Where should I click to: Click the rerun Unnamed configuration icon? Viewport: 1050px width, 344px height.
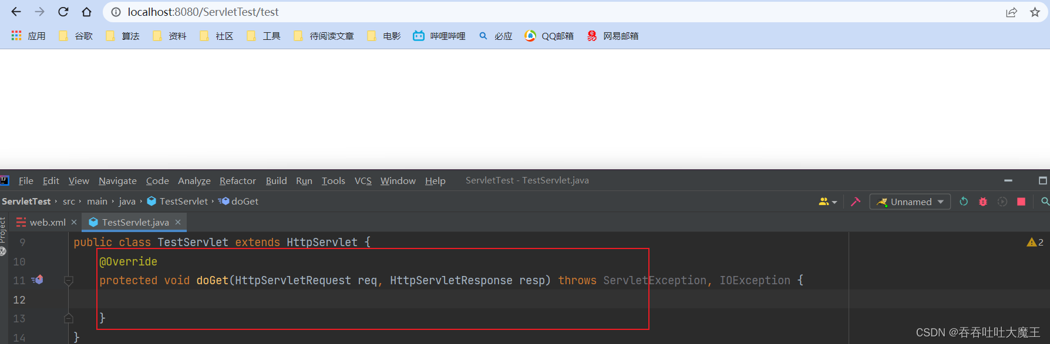tap(964, 202)
